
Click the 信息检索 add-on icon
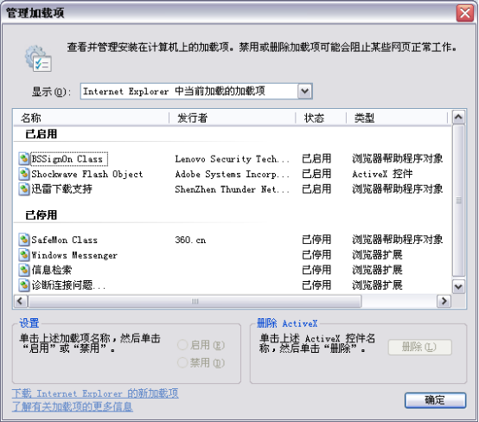pos(24,270)
